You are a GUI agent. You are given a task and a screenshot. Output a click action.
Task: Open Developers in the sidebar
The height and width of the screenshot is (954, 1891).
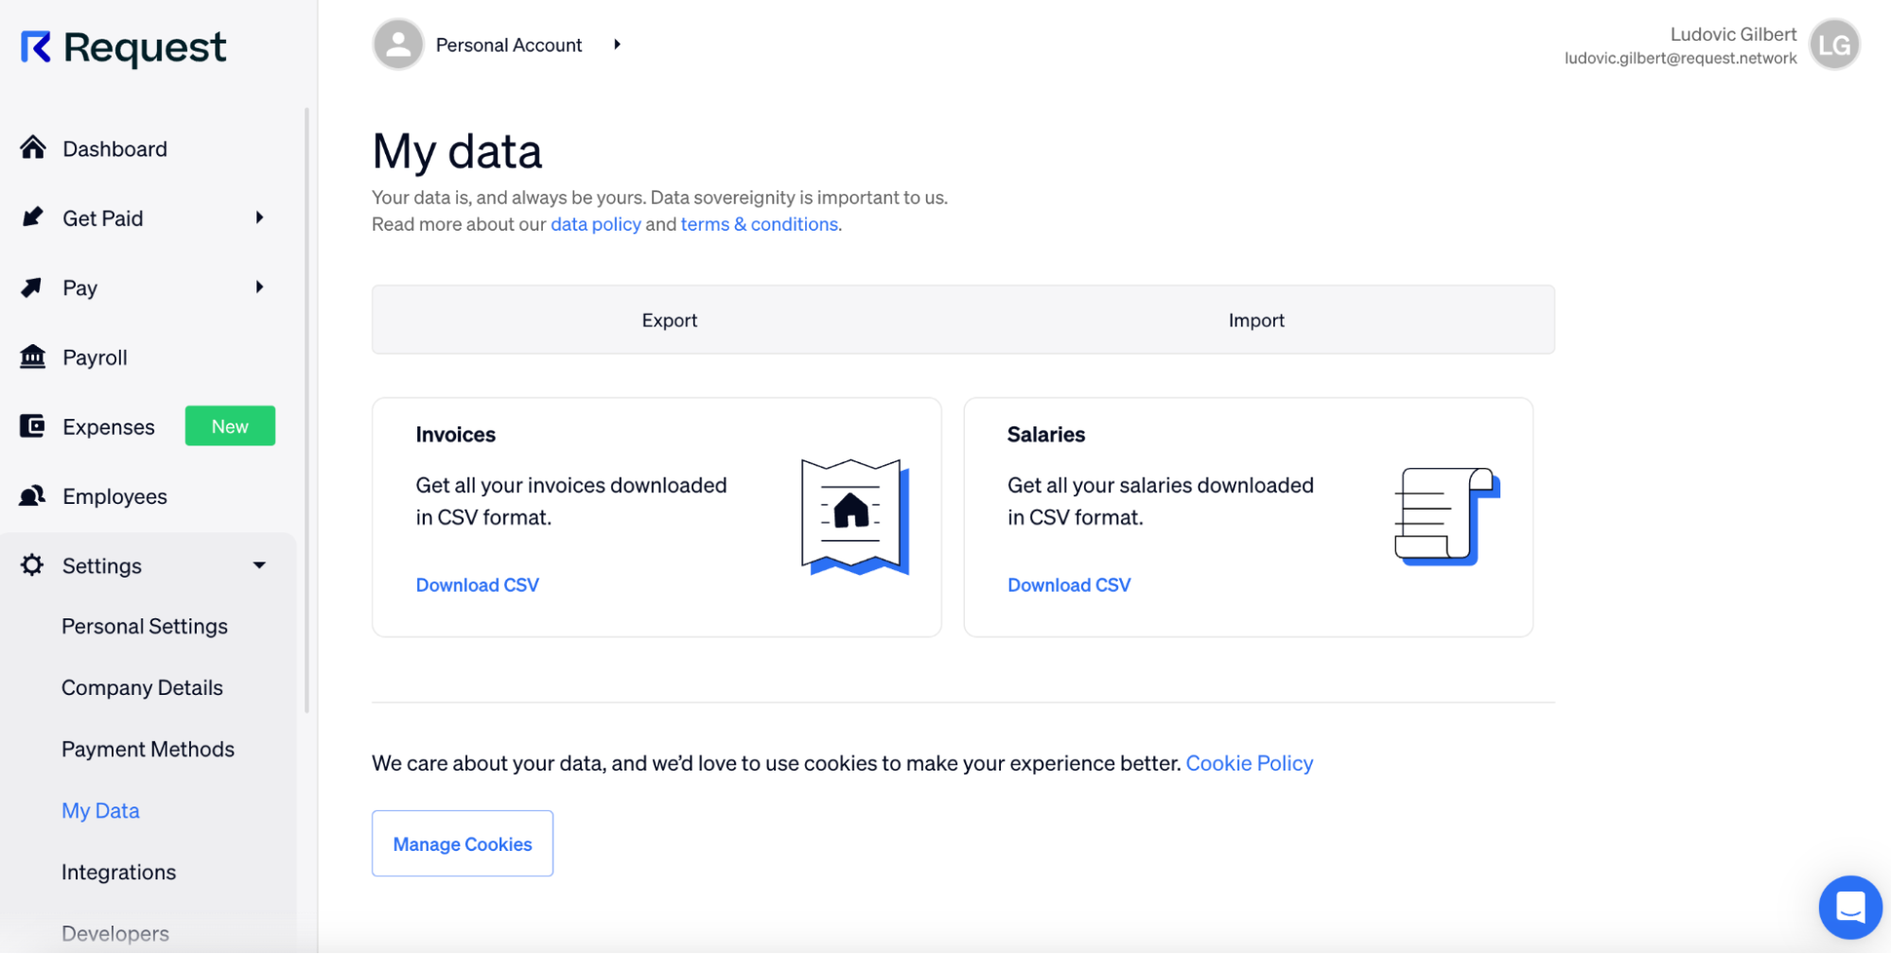coord(115,933)
